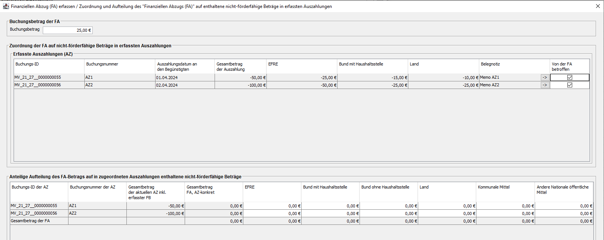Toggle 'Von der FA betroffen' checkbox for AZ2
604x240 pixels.
pos(570,85)
